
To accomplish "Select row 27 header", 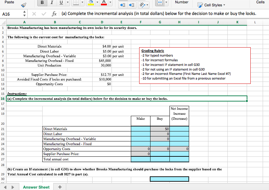I will [3, 159].
